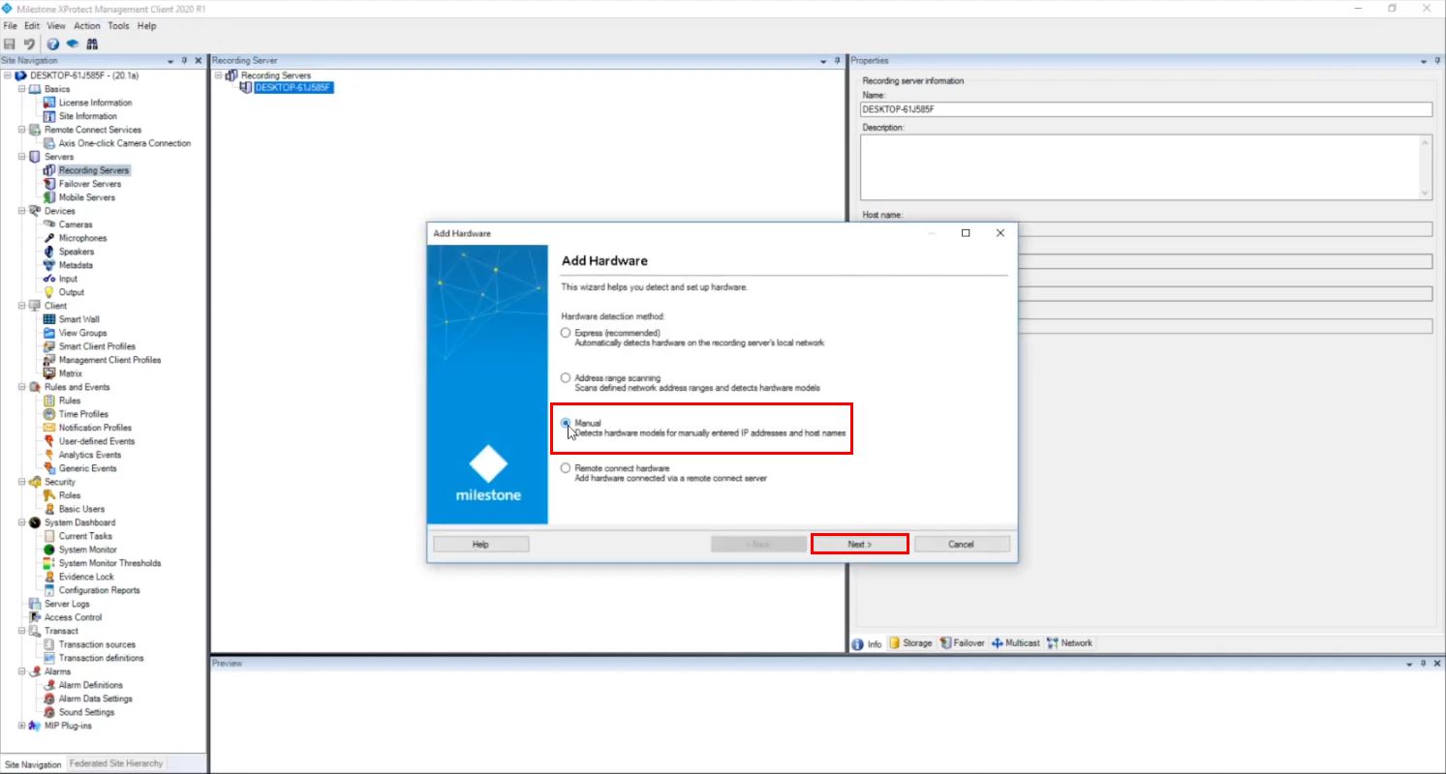Select Remote connect hardware option
Viewport: 1446px width, 774px height.
pyautogui.click(x=566, y=467)
